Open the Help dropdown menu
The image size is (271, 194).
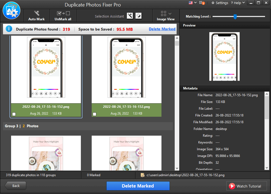coord(237,3)
